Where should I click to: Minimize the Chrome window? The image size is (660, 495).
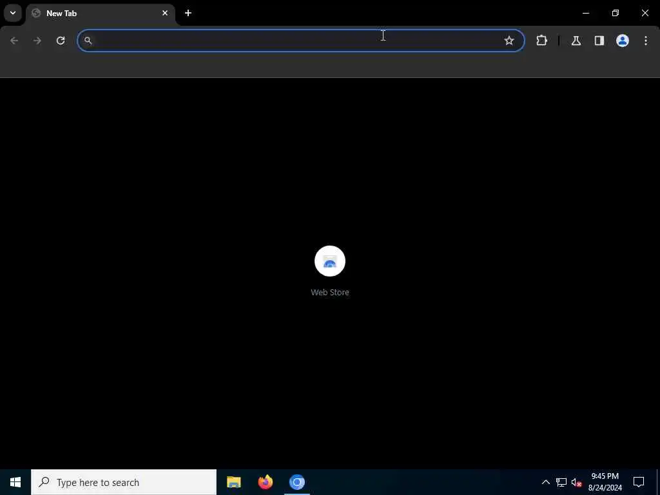pyautogui.click(x=586, y=13)
